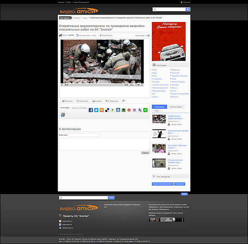
Task: Click the video.amic.ru header logo
Action: pos(79,10)
